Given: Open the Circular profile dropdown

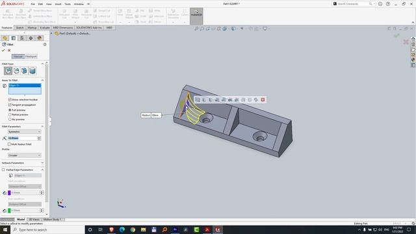Looking at the screenshot, I should 25,155.
